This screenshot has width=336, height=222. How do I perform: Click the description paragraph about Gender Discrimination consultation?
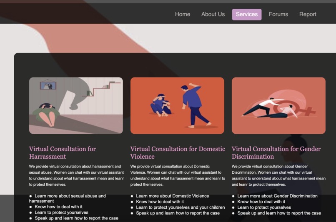278,175
